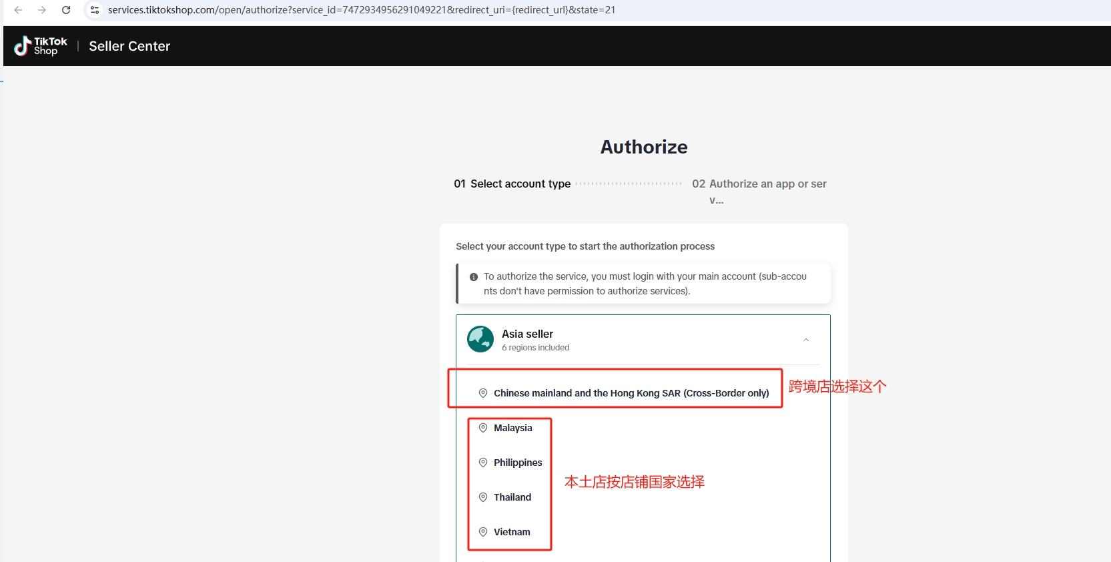Click the Authorize page heading
1111x562 pixels.
click(643, 147)
